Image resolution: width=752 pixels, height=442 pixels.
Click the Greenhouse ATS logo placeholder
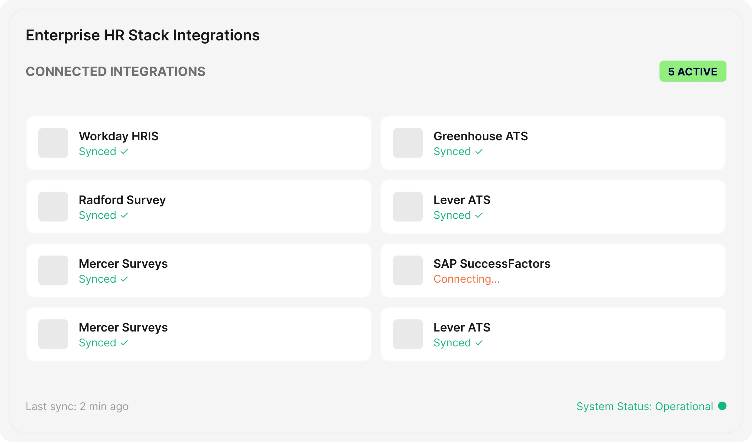pos(408,143)
